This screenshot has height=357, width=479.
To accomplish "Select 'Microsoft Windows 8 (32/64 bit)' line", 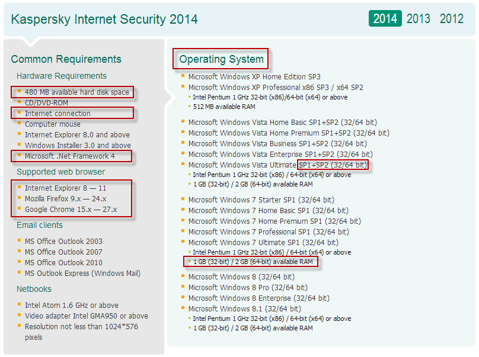I will pos(241,277).
